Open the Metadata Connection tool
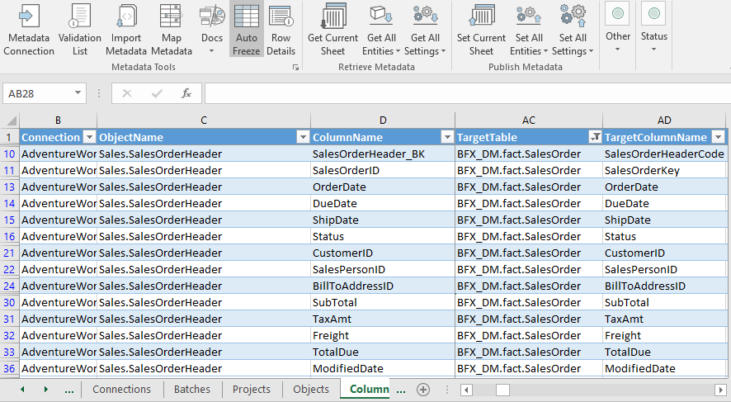This screenshot has width=731, height=402. (x=28, y=30)
